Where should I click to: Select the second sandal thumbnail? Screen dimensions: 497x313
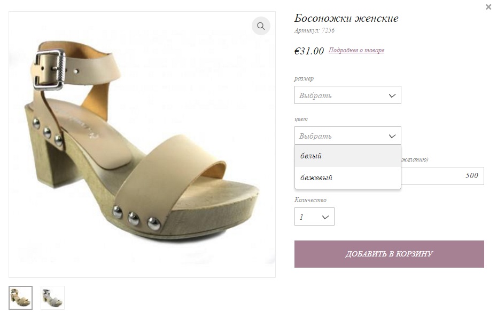[x=52, y=298]
